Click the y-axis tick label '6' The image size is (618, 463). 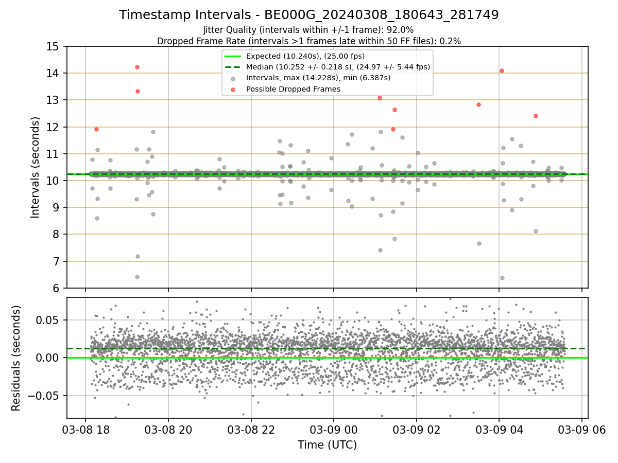56,288
